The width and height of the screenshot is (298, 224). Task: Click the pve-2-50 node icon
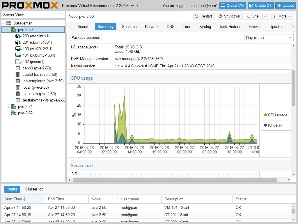pyautogui.click(x=13, y=29)
